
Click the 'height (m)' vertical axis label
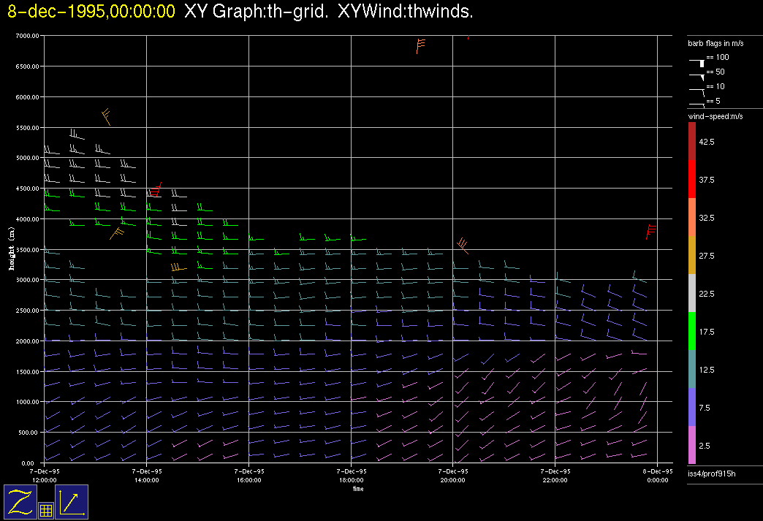(x=12, y=248)
